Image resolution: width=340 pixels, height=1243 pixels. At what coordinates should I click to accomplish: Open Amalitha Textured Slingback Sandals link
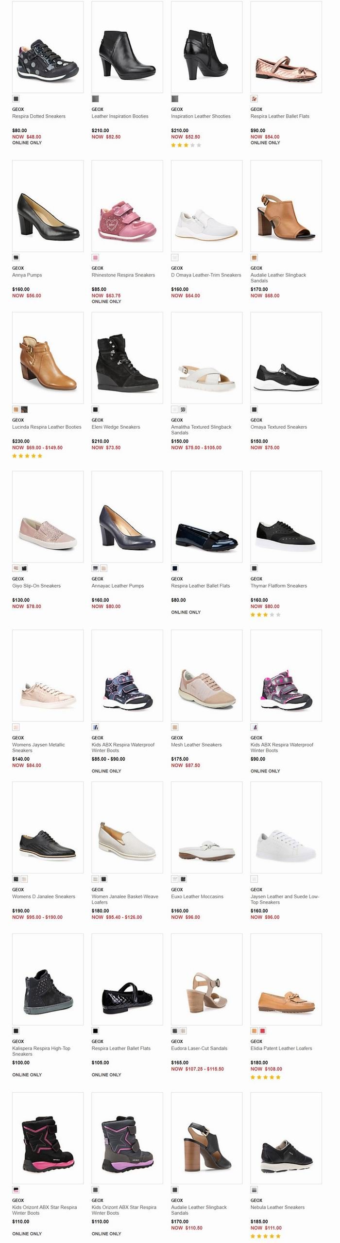201,430
